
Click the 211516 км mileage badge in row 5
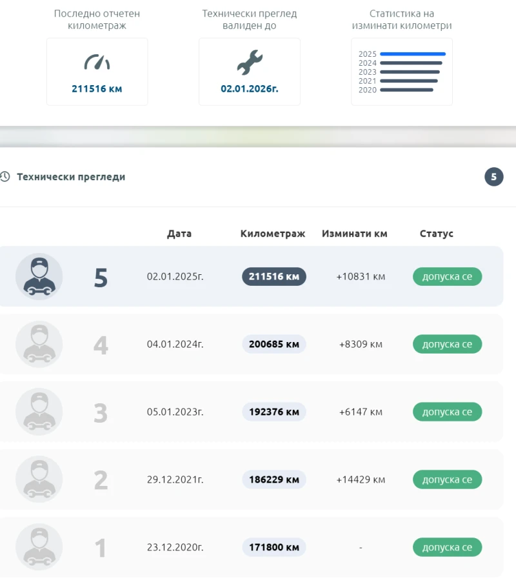[274, 277]
